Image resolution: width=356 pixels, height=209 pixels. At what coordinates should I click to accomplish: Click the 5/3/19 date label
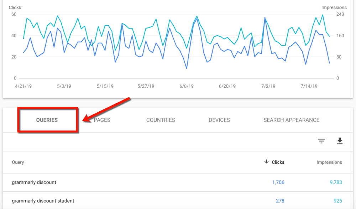click(64, 86)
